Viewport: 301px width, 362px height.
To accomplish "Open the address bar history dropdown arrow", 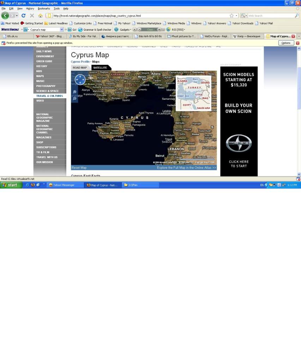I will 236,16.
